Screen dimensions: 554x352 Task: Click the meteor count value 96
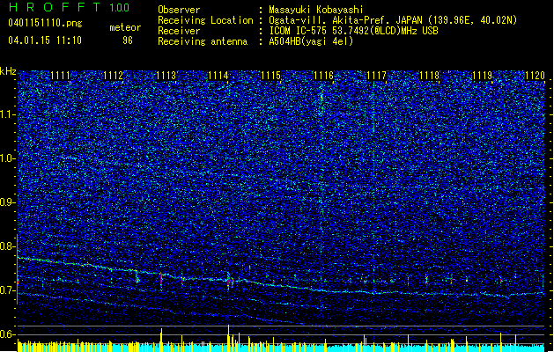(128, 40)
